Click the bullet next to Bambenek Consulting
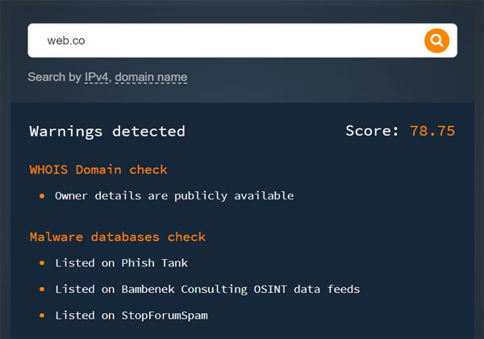 42,289
